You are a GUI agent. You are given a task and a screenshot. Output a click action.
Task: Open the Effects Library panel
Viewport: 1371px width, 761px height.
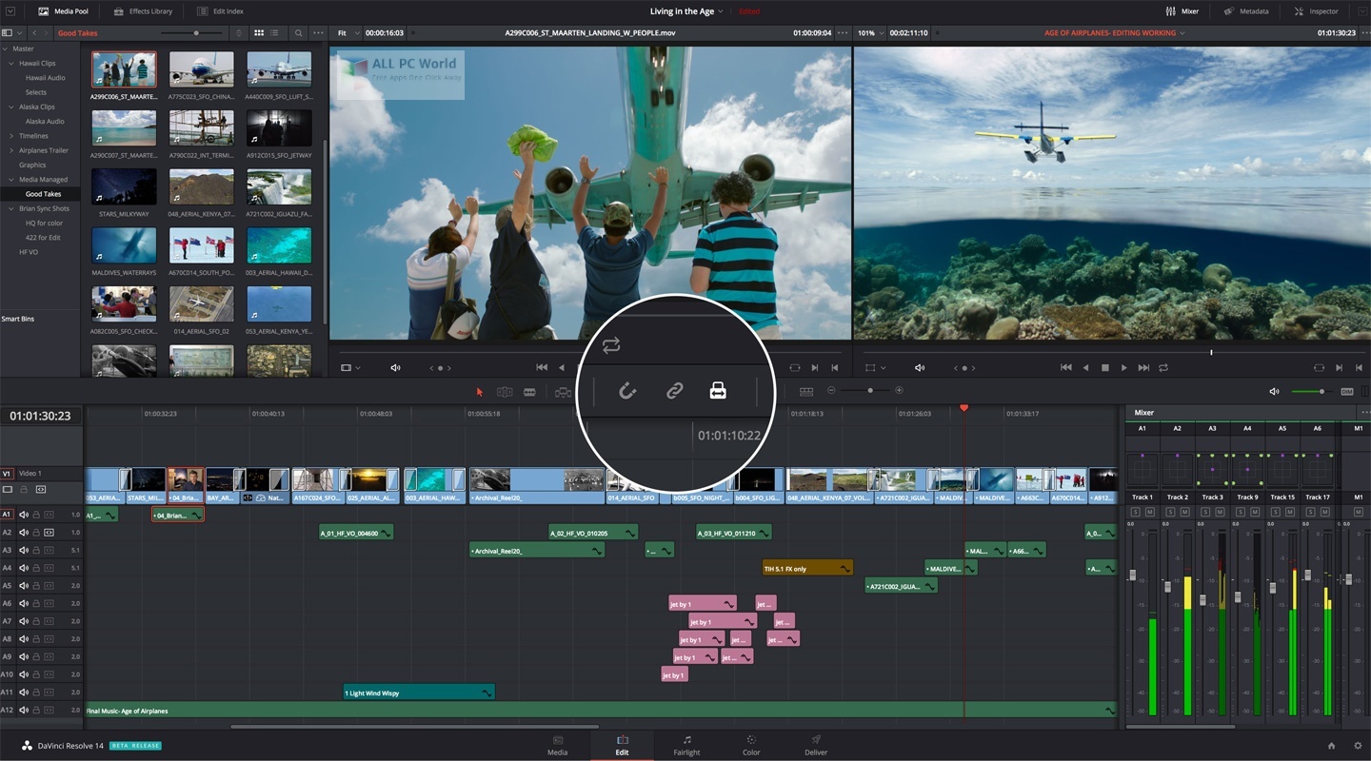coord(143,11)
